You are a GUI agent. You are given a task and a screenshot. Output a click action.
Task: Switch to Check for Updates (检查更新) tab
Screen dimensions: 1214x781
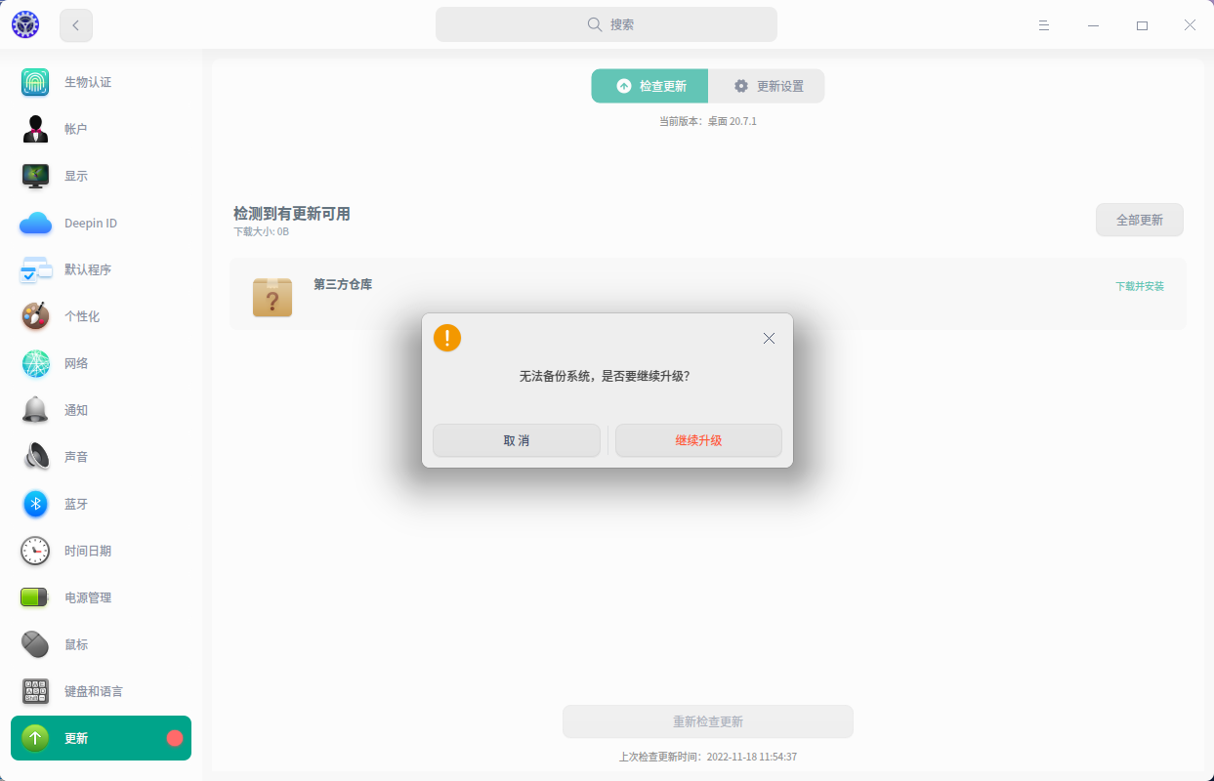tap(649, 86)
